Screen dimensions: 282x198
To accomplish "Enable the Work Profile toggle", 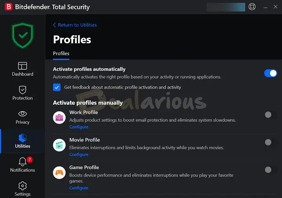I will point(268,115).
